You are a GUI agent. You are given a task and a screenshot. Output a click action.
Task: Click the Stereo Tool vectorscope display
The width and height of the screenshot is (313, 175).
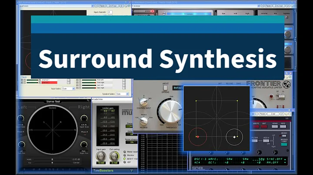point(53,130)
